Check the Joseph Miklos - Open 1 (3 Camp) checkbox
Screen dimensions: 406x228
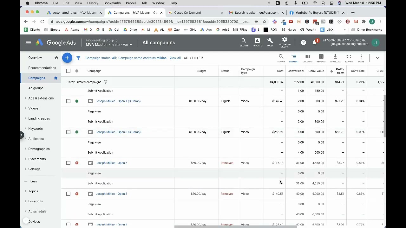click(x=68, y=101)
